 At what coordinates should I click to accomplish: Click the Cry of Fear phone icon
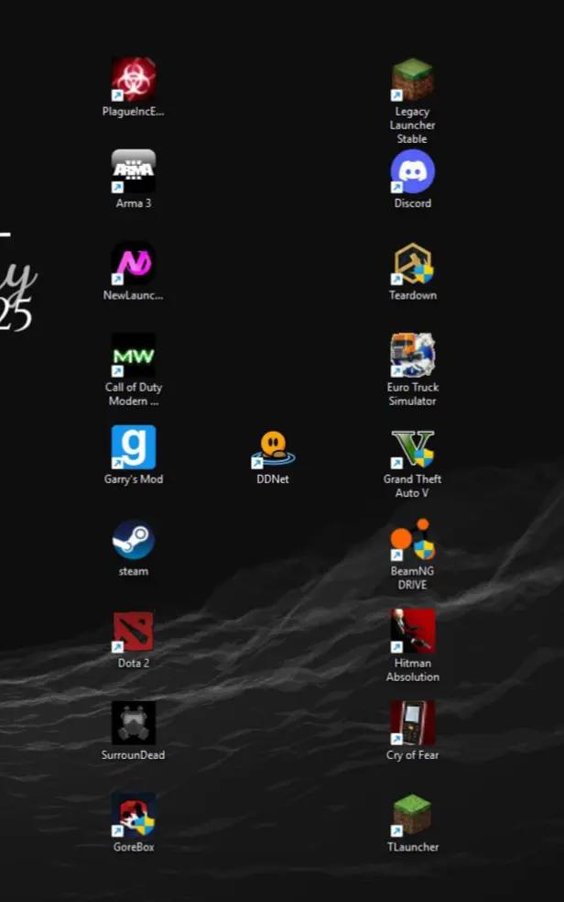coord(412,723)
